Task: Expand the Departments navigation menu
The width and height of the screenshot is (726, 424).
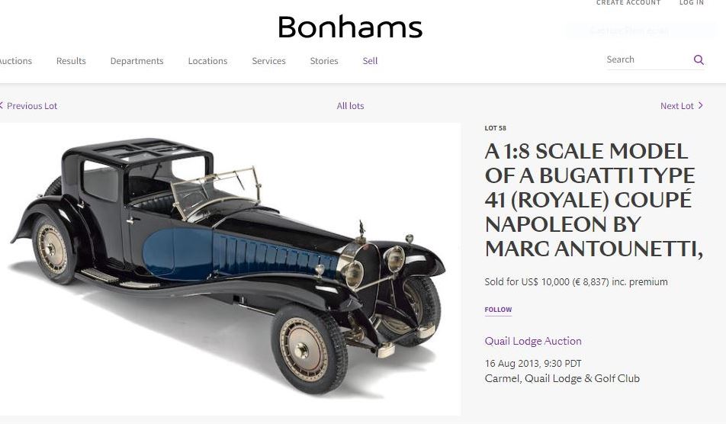Action: (x=137, y=61)
